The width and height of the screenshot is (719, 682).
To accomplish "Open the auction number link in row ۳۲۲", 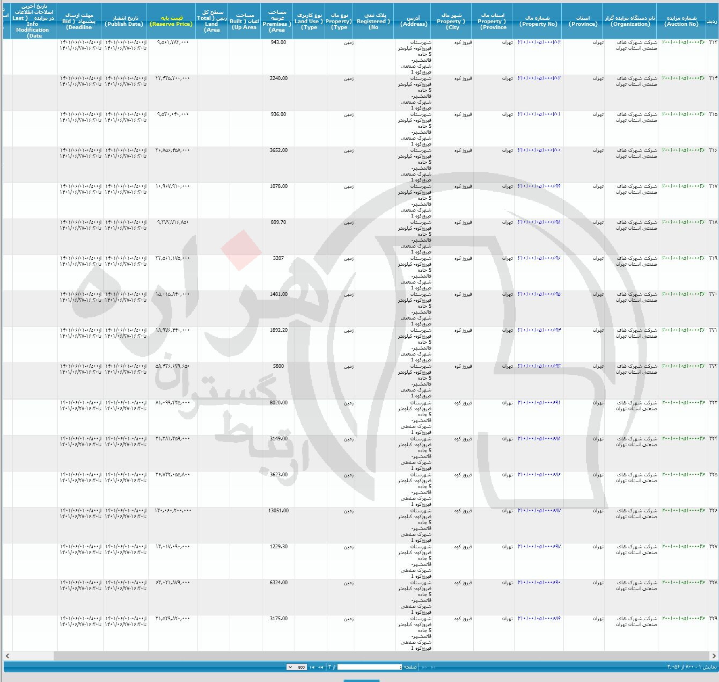I will pos(684,366).
